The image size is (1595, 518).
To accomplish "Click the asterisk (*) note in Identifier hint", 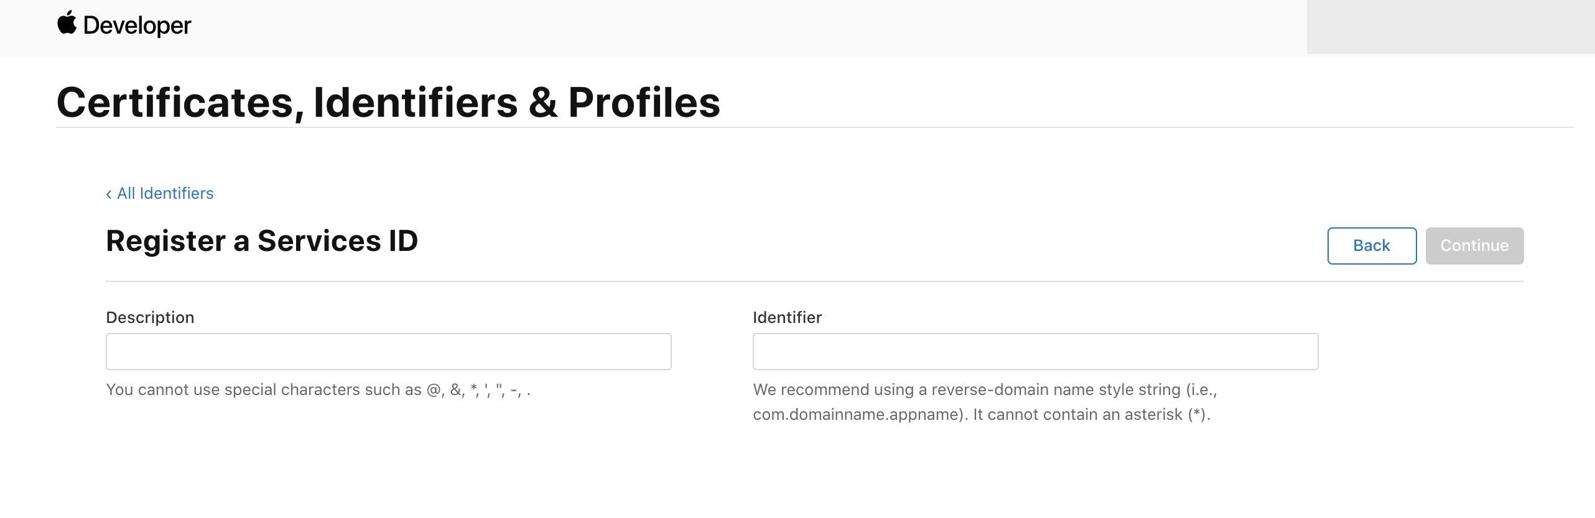I will pyautogui.click(x=1198, y=415).
